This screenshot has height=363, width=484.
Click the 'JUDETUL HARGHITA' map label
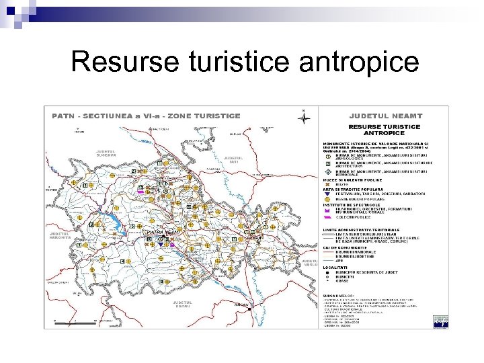point(61,236)
